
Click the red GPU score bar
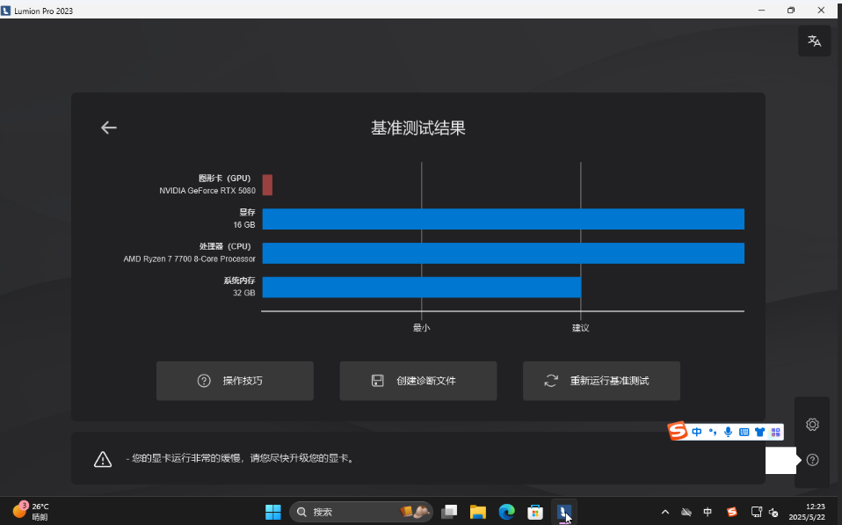point(267,185)
